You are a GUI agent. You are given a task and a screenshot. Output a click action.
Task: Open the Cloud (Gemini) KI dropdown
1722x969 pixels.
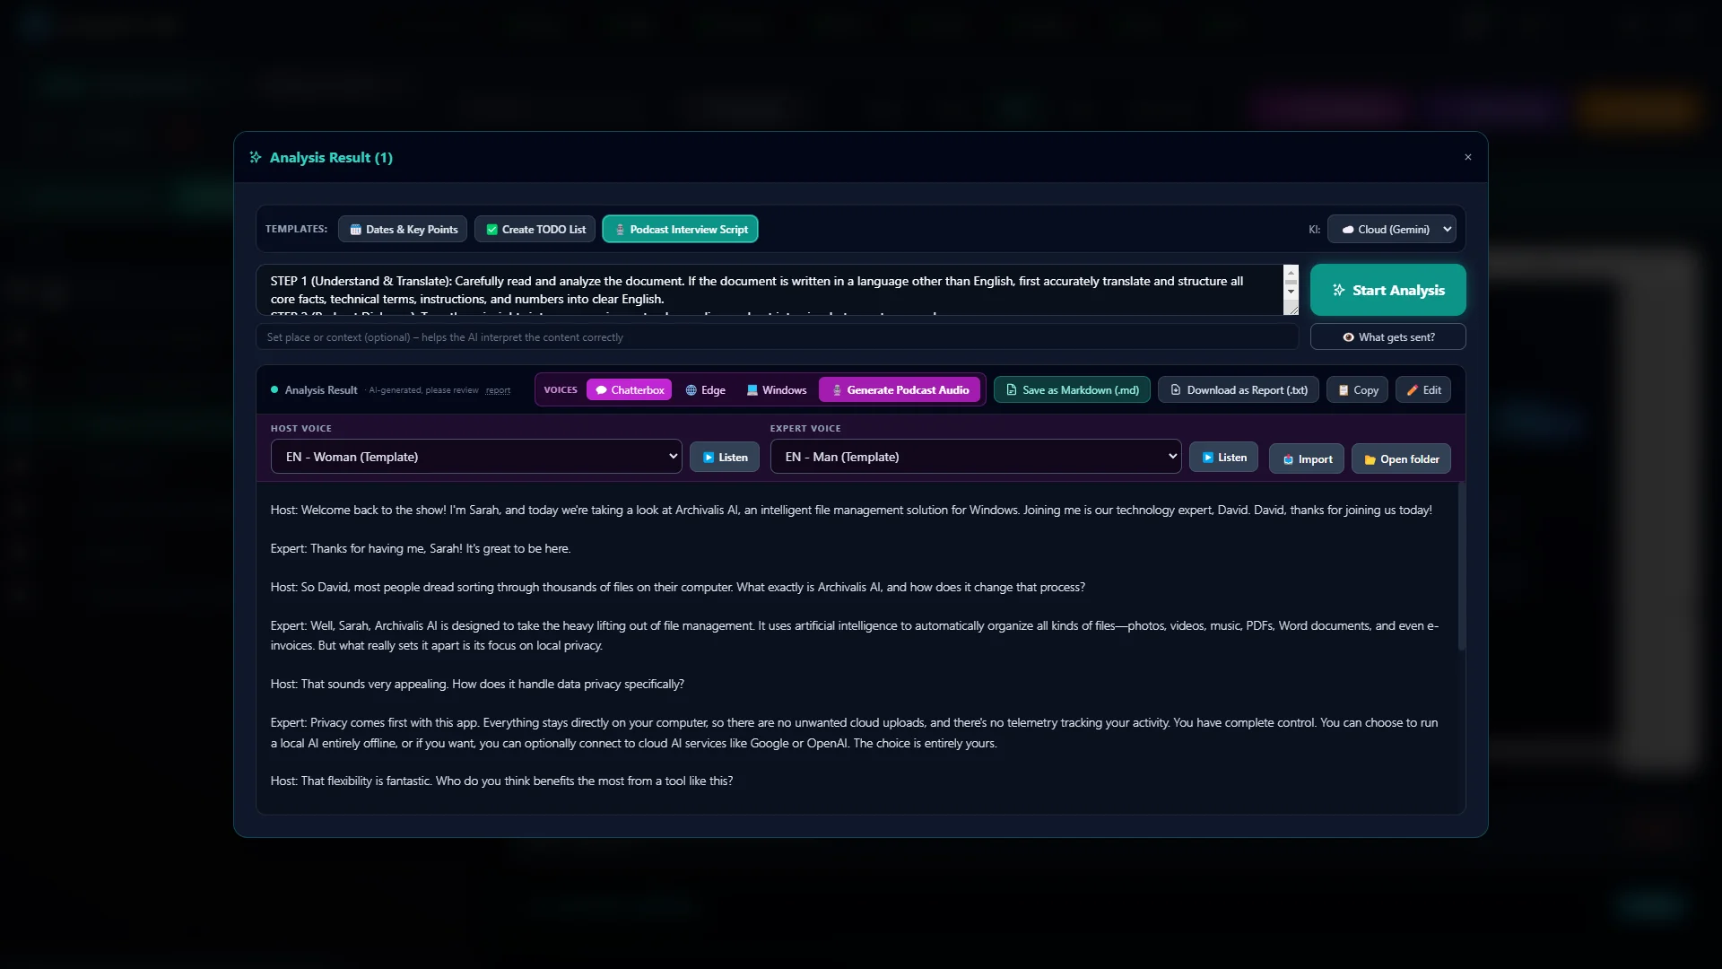click(1392, 229)
